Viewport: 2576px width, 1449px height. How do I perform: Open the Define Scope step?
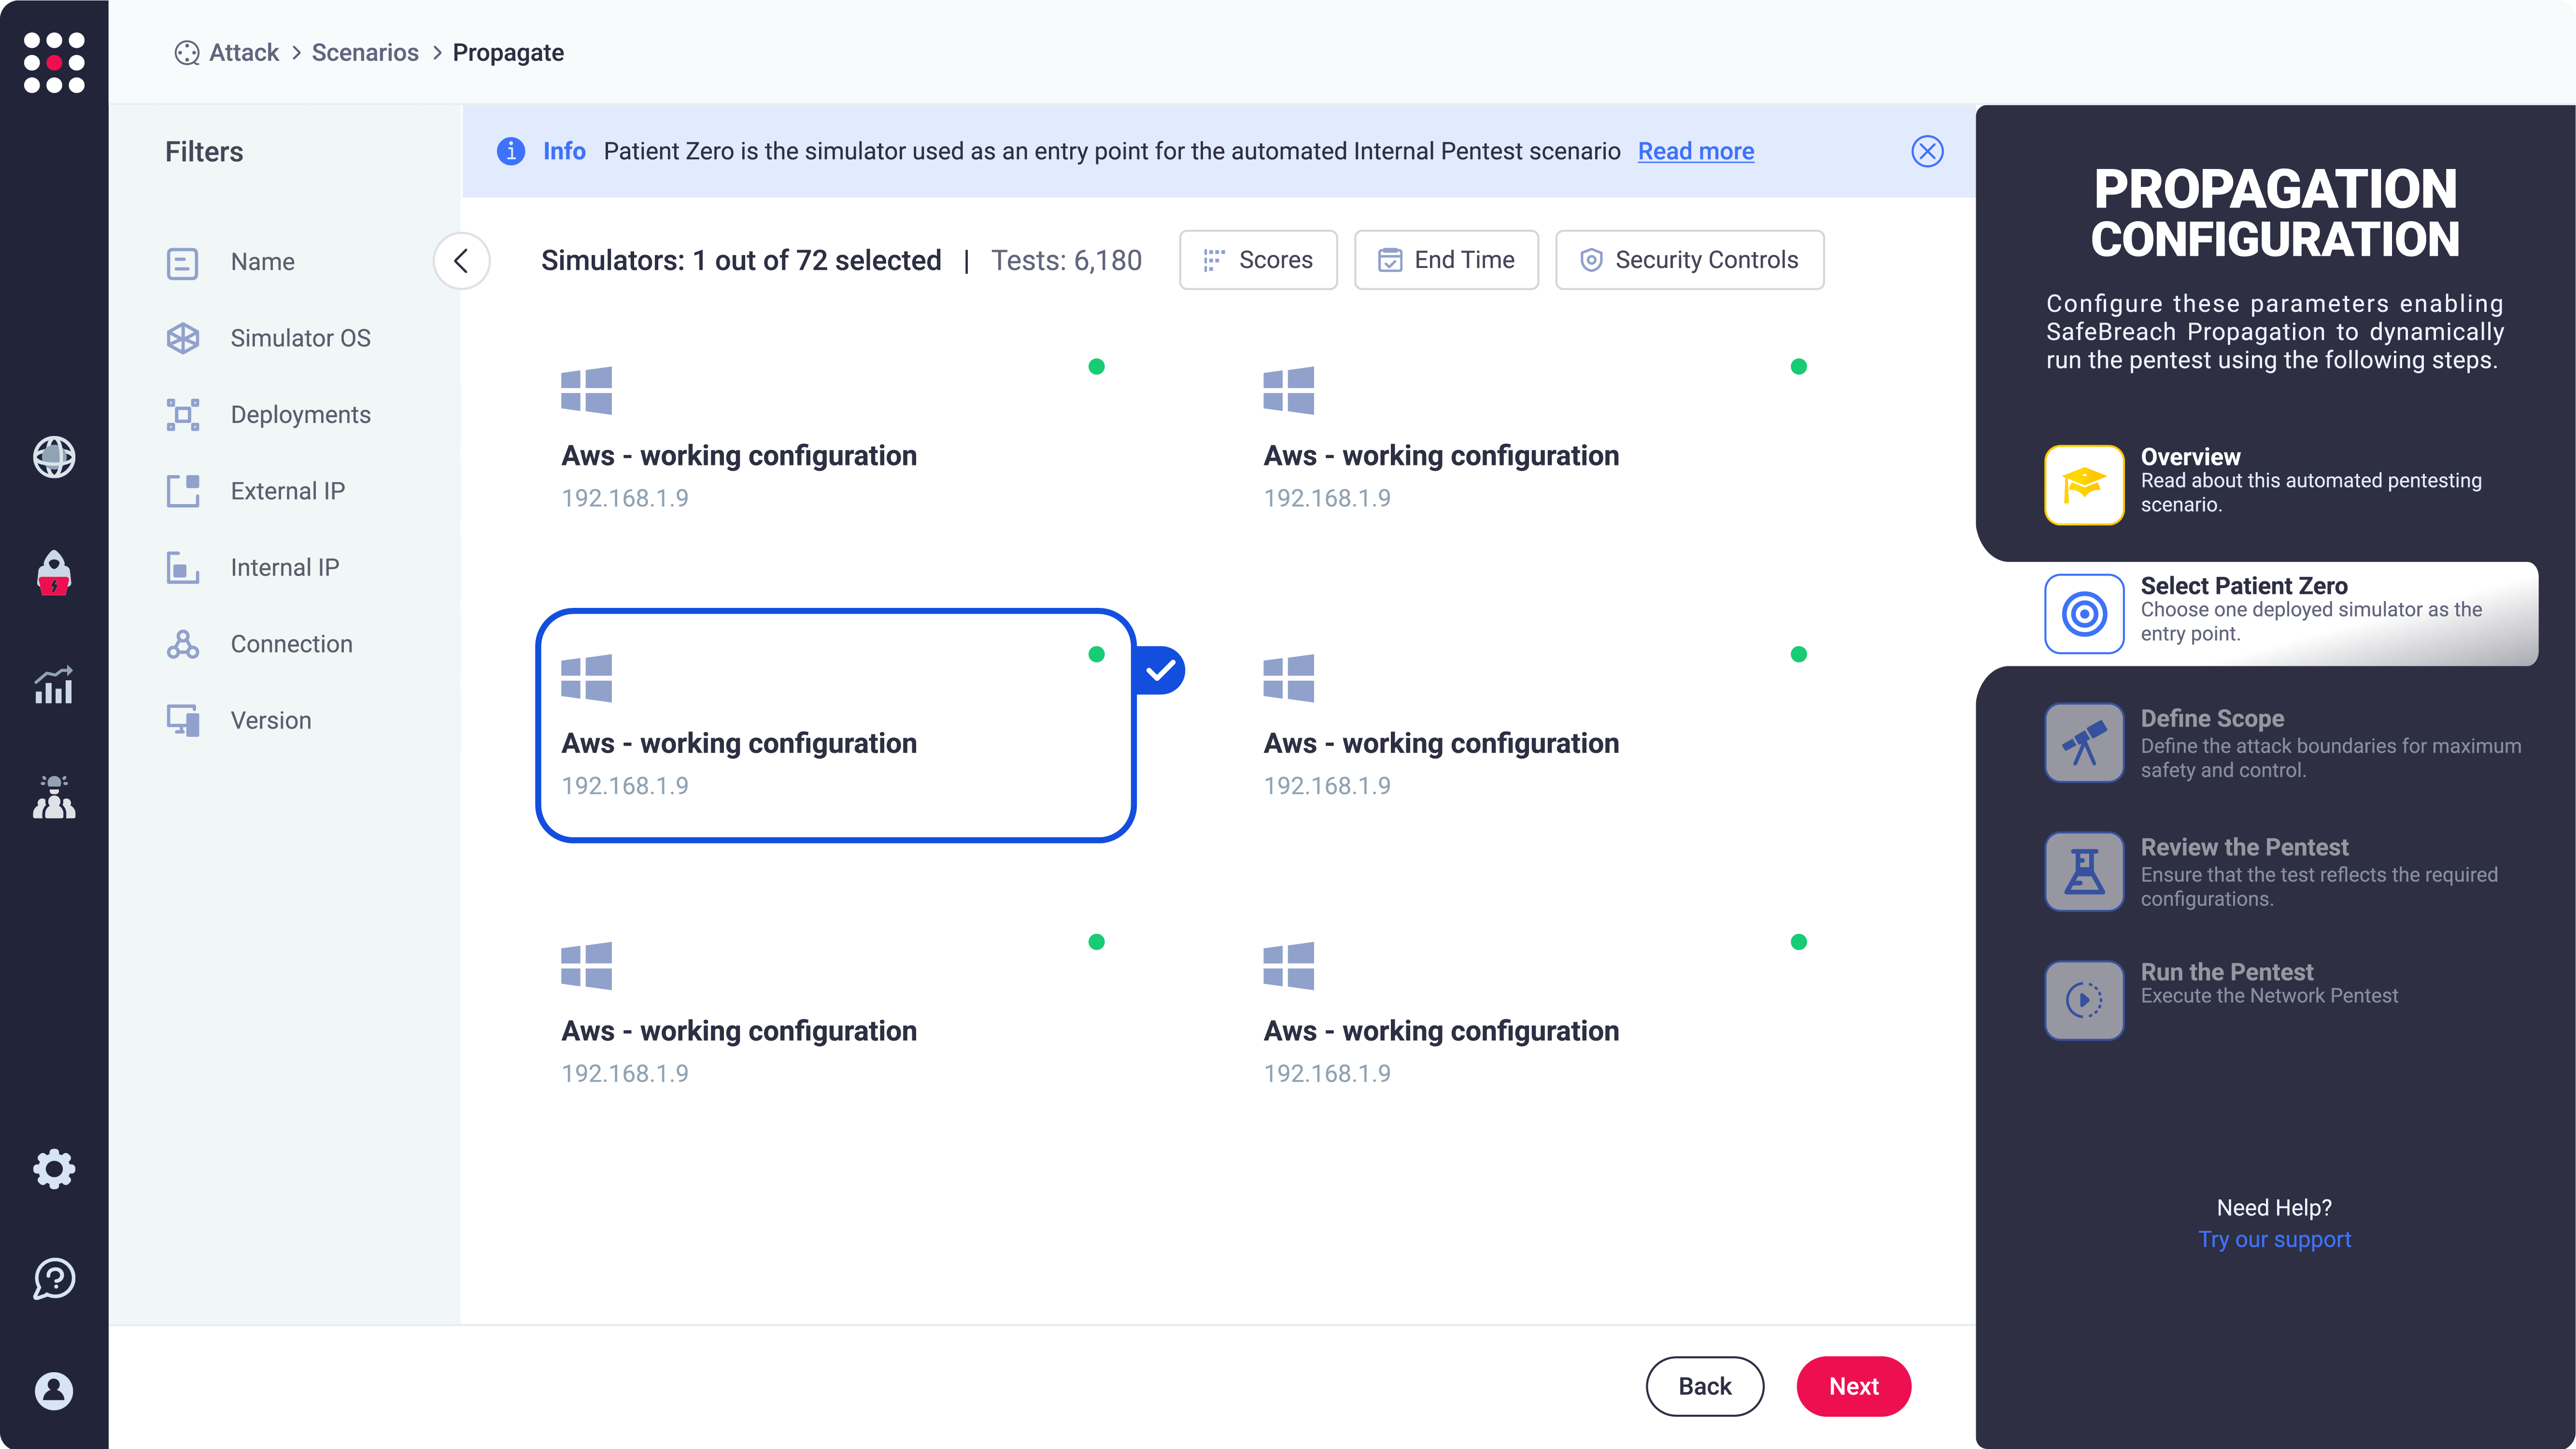[2284, 743]
